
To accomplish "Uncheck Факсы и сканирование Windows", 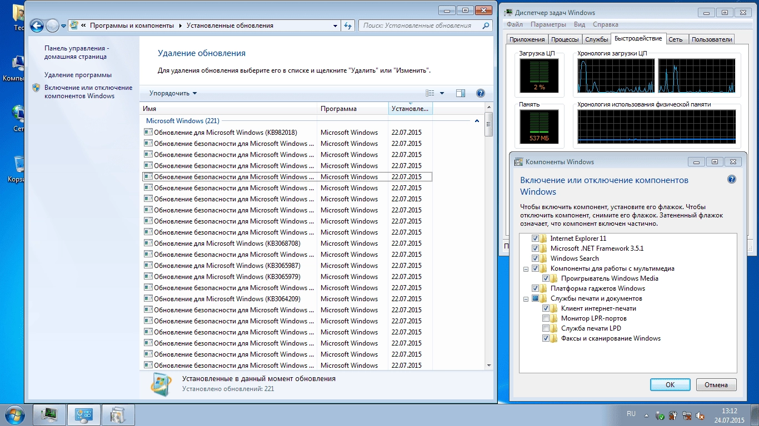I will (546, 338).
